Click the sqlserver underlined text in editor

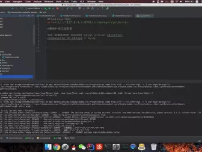tap(115, 35)
